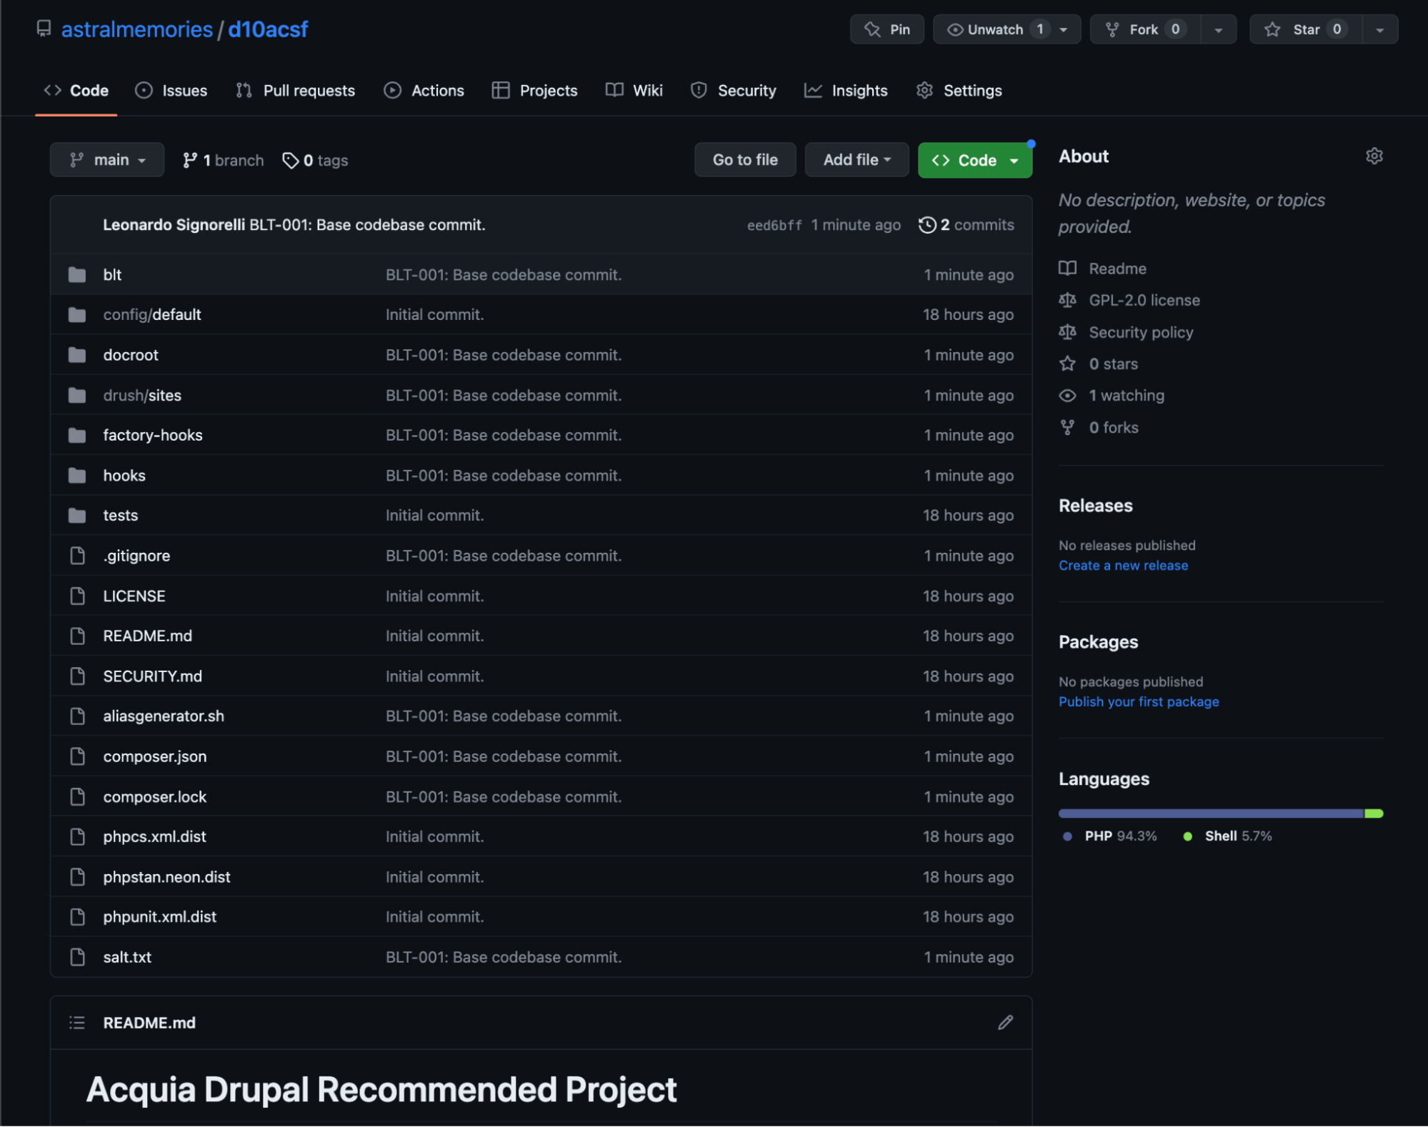Click the history clock icon beside 2 commits
This screenshot has width=1428, height=1127.
coord(927,225)
